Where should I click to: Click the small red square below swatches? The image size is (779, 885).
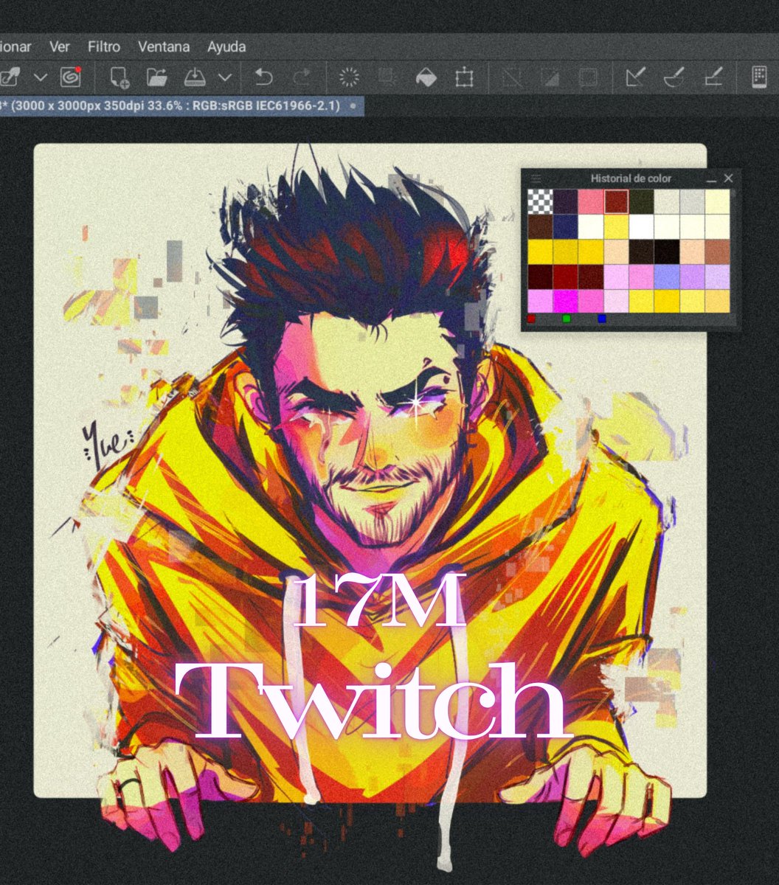click(531, 319)
